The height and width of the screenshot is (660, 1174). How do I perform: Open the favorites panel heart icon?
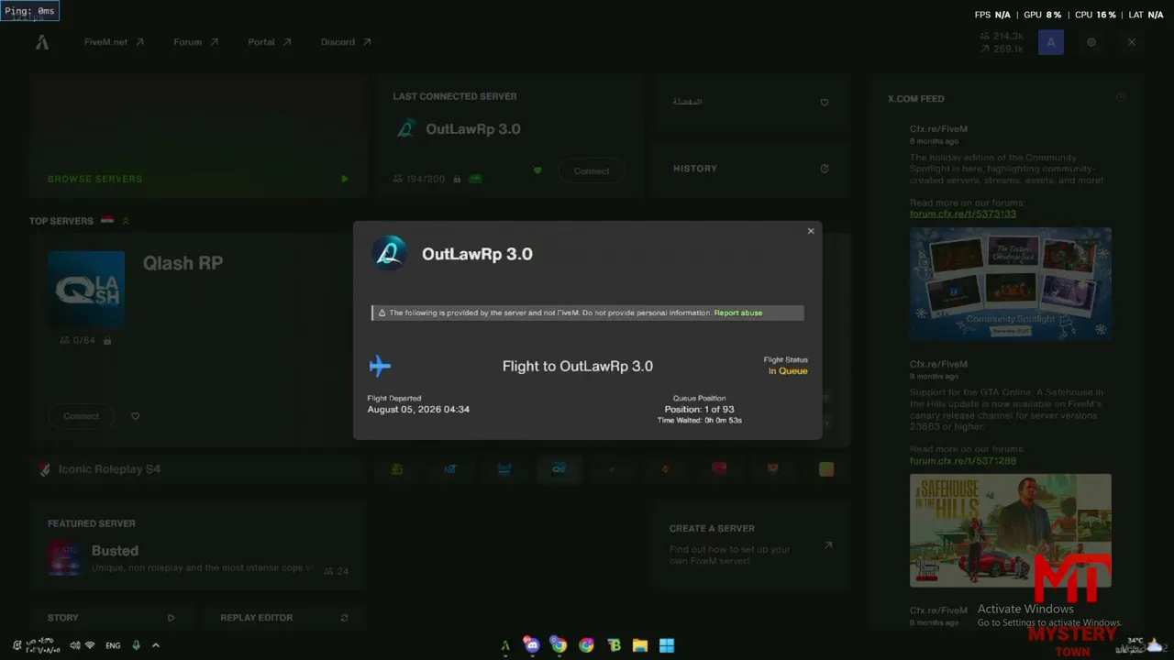[x=825, y=103]
